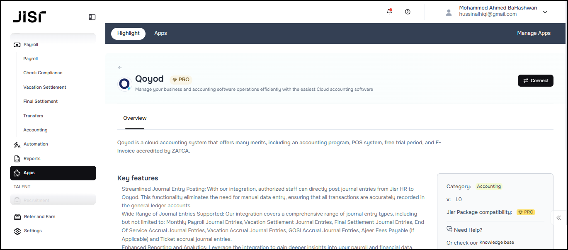This screenshot has height=250, width=568.
Task: Open Settings from the sidebar
Action: point(32,231)
